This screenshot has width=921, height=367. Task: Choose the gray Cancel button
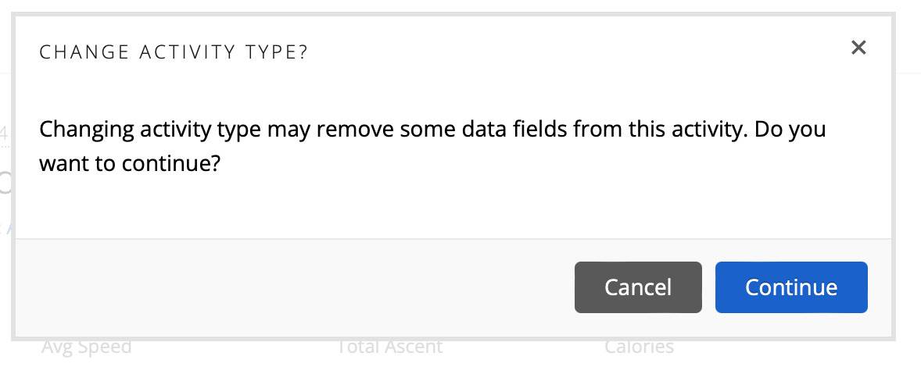pyautogui.click(x=637, y=287)
